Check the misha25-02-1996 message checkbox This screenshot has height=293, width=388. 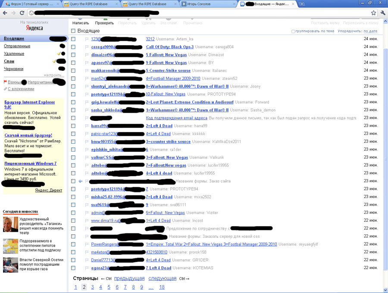coord(73,197)
